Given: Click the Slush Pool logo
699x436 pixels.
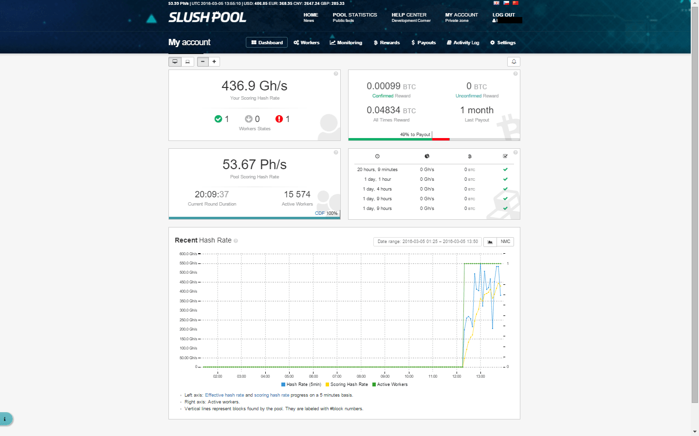Looking at the screenshot, I should [x=207, y=17].
